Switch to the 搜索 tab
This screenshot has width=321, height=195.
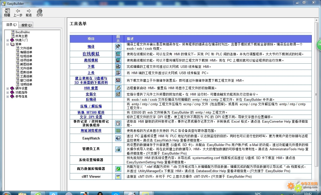click(x=26, y=25)
